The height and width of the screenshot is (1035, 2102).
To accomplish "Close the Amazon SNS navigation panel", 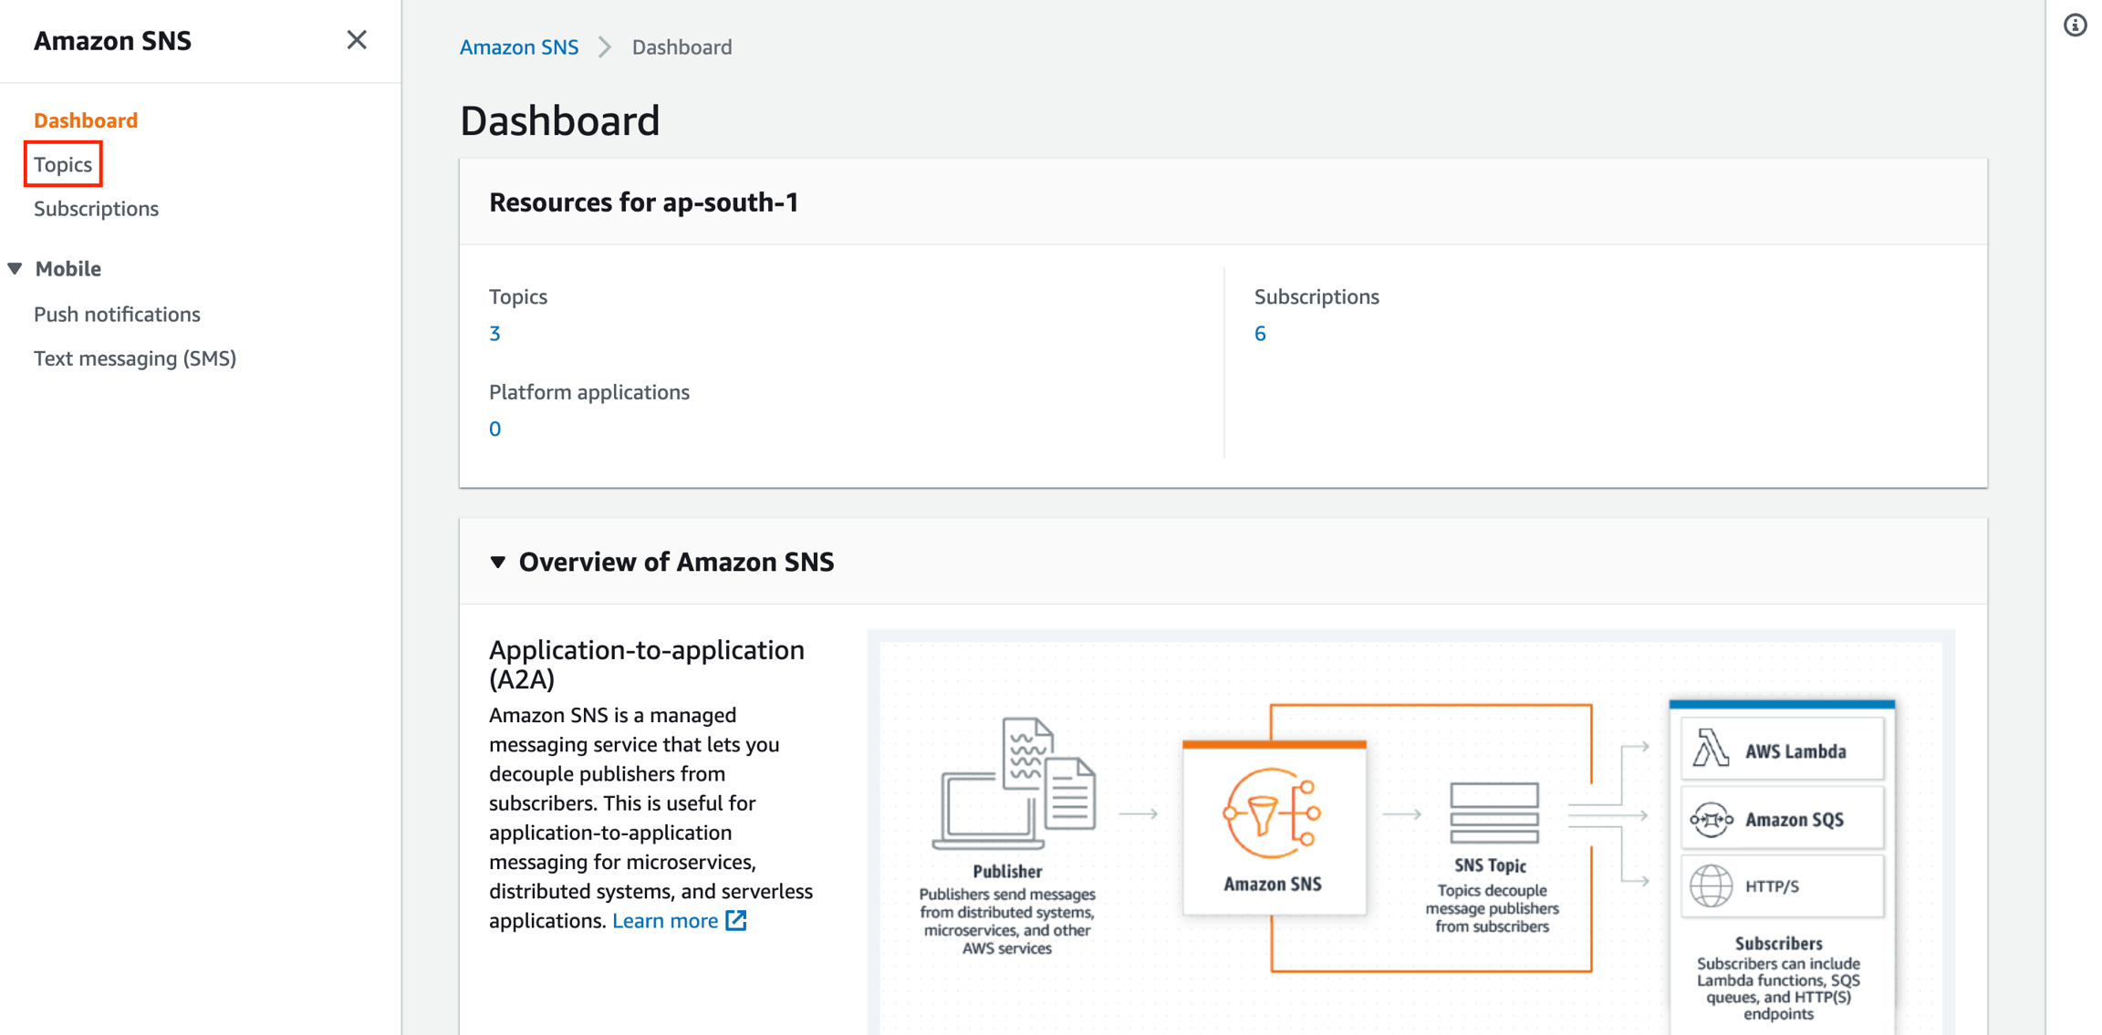I will click(x=357, y=40).
